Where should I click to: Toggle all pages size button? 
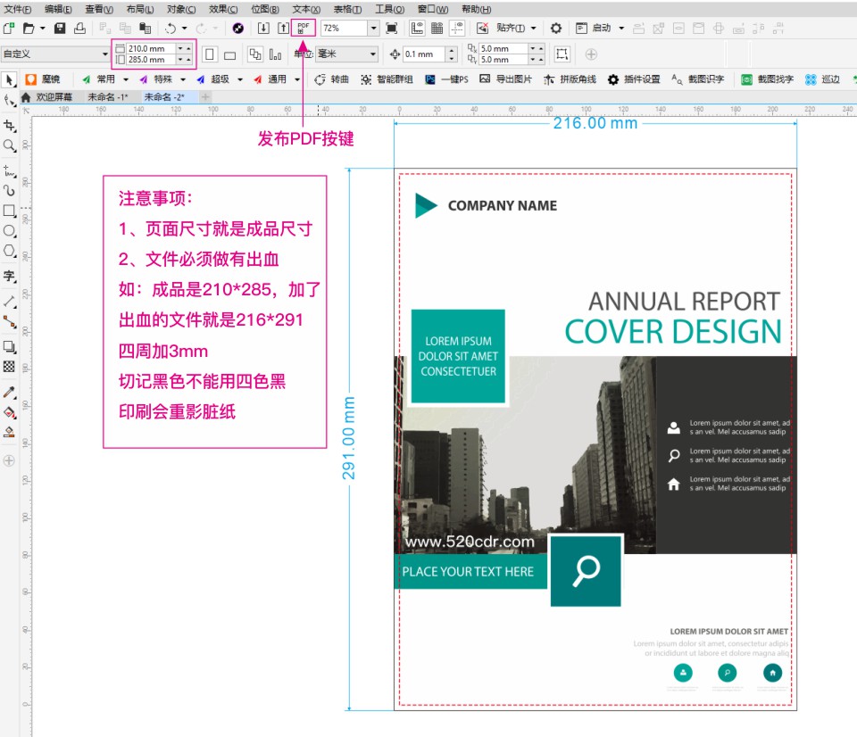click(254, 54)
